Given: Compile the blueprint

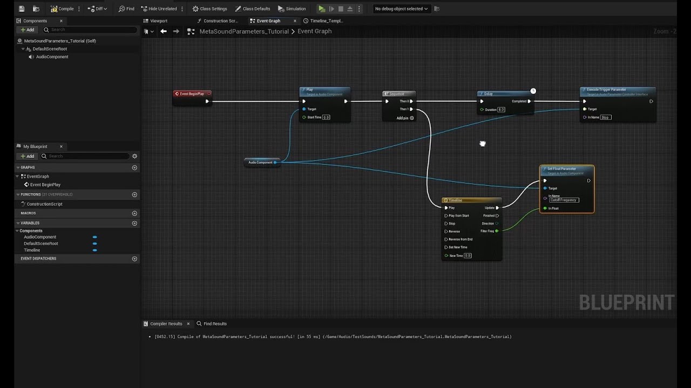Looking at the screenshot, I should (x=62, y=9).
